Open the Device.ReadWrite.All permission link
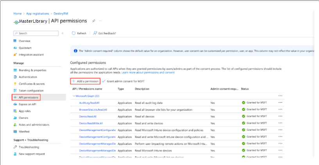The height and width of the screenshot is (165, 319). pos(91,123)
